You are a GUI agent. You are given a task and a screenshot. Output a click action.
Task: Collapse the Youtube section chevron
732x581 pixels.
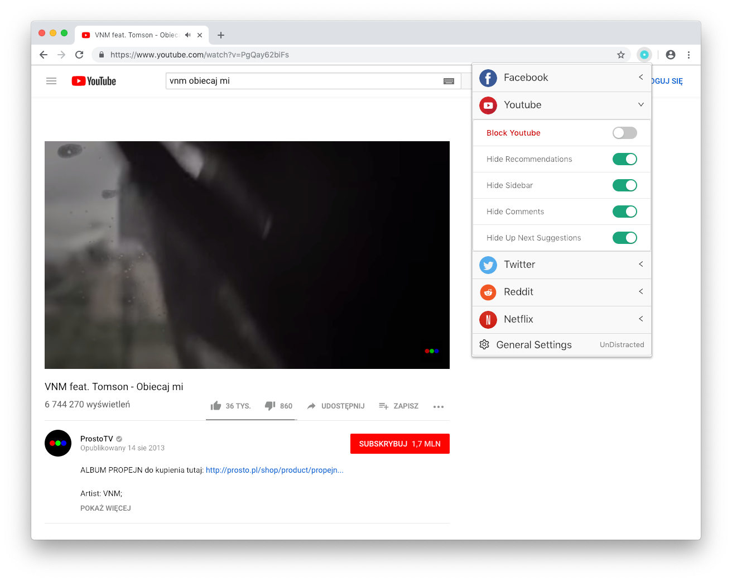641,104
